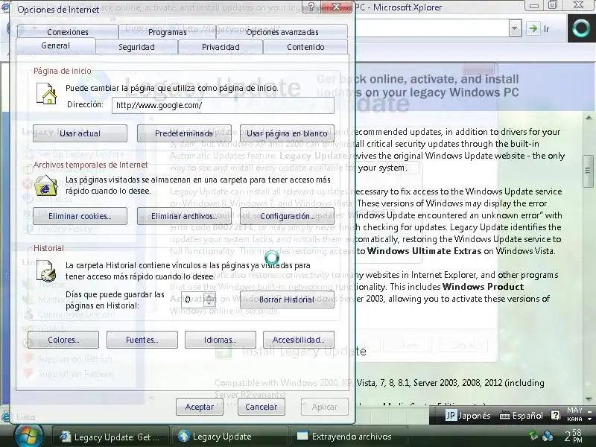
Task: Switch to the Contenido tab
Action: (305, 47)
